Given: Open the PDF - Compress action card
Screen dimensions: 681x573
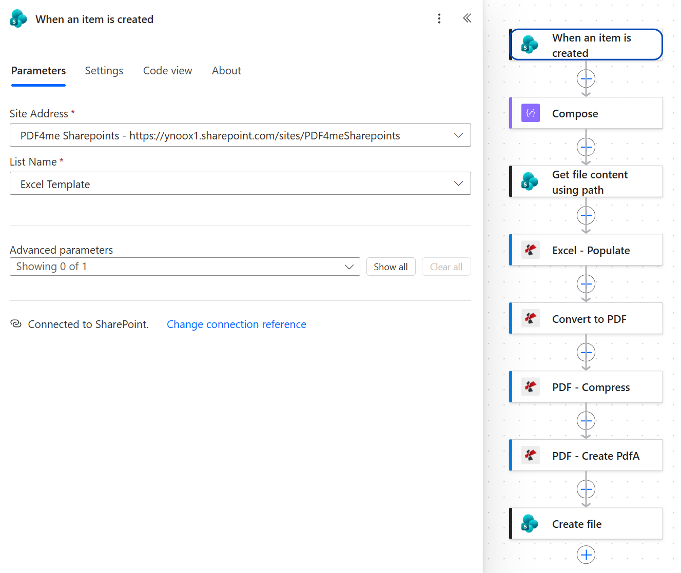Looking at the screenshot, I should coord(586,386).
